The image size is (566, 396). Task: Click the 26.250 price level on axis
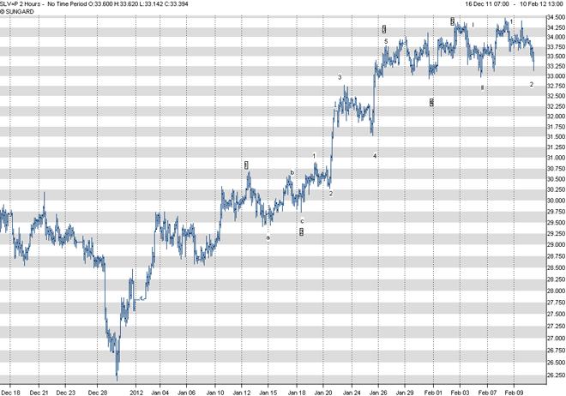click(554, 374)
